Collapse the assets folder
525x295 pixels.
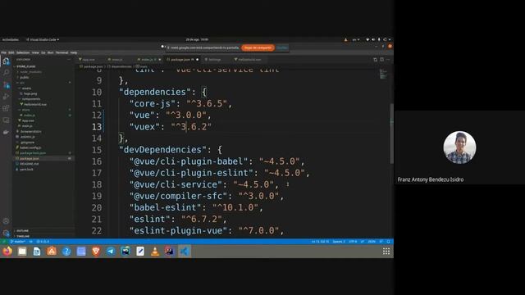pyautogui.click(x=25, y=88)
